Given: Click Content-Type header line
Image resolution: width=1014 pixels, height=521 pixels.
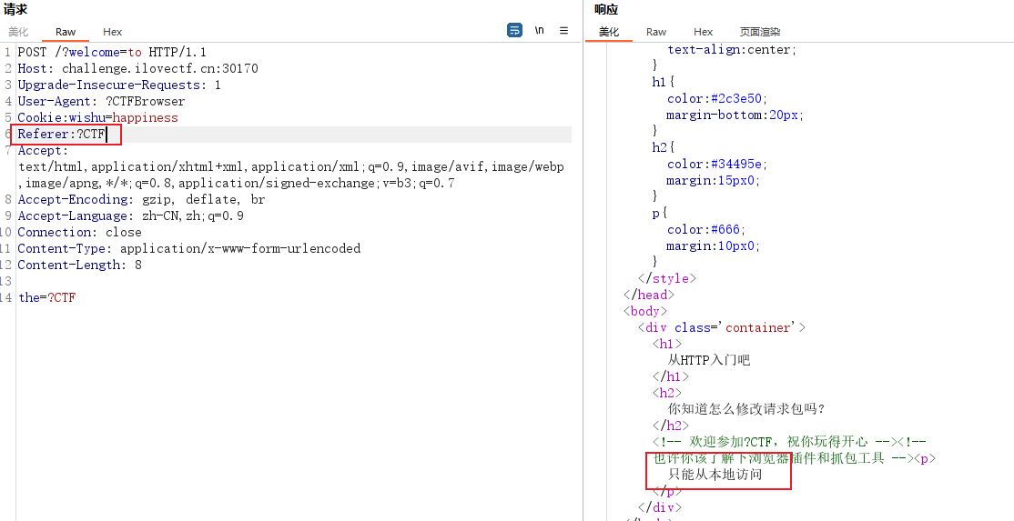Looking at the screenshot, I should click(188, 248).
